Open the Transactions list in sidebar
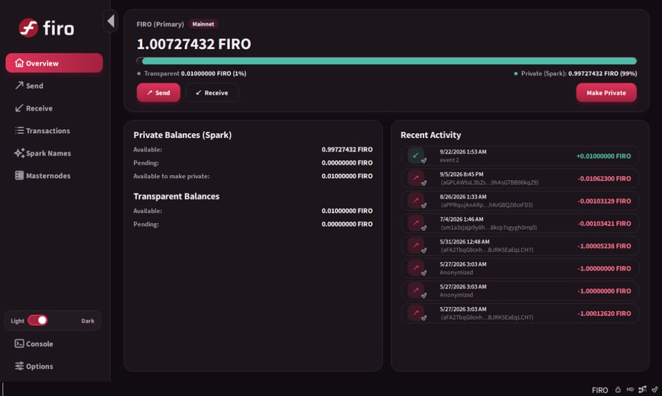Viewport: 662px width, 396px height. pyautogui.click(x=54, y=130)
